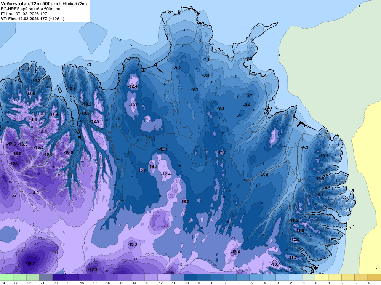This screenshot has height=285, width=381.
Task: Click the -13.4 temperature label
Action: [54, 115]
